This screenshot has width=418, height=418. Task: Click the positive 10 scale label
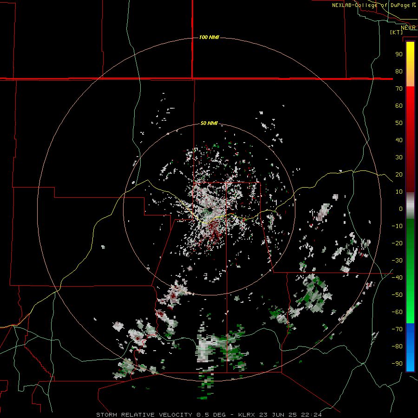399,192
